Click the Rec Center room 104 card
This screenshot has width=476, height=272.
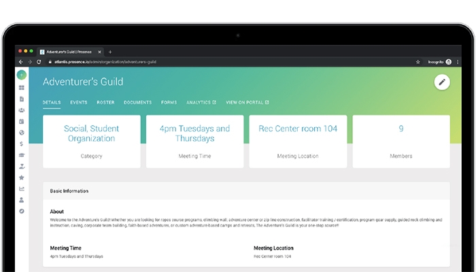point(298,141)
